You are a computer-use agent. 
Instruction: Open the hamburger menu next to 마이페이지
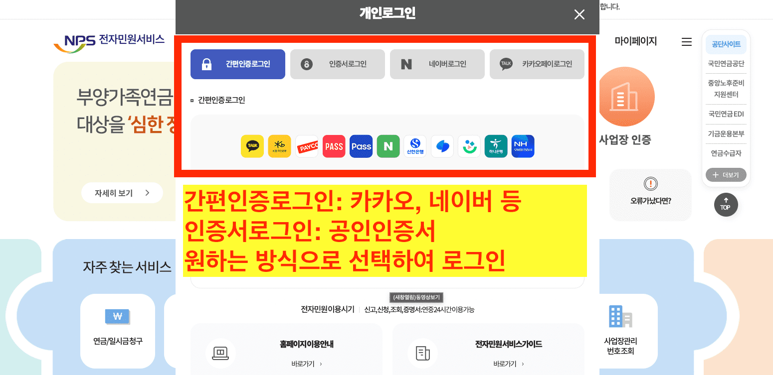point(687,42)
